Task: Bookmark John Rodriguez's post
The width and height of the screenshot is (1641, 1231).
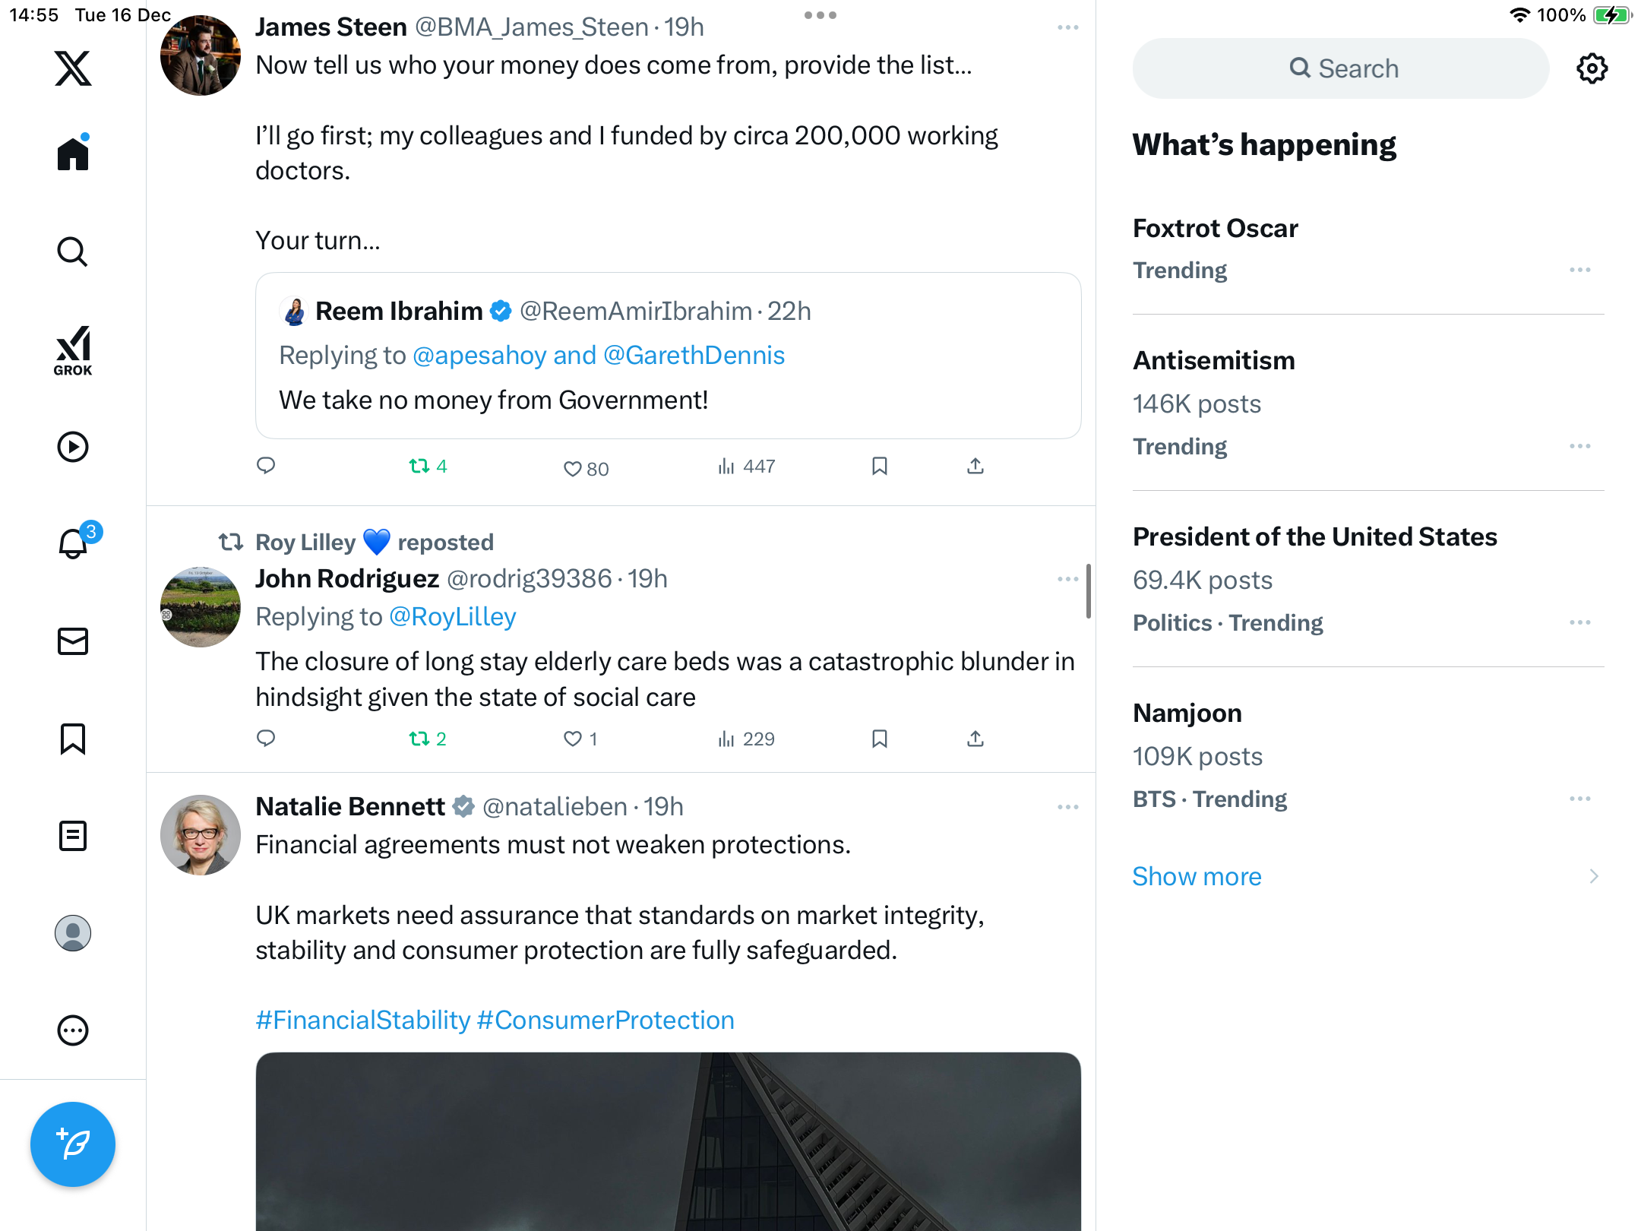Action: (880, 739)
